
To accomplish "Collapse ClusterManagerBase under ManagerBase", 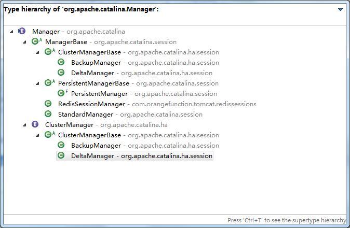I will click(x=38, y=52).
